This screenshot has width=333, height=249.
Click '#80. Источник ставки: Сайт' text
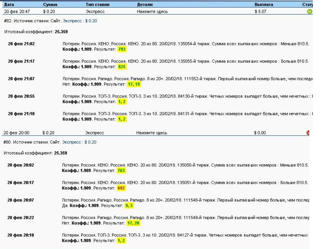[x=32, y=142]
